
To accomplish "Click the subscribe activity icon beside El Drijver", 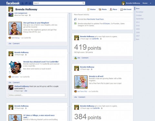I will pyautogui.click(x=75, y=23).
